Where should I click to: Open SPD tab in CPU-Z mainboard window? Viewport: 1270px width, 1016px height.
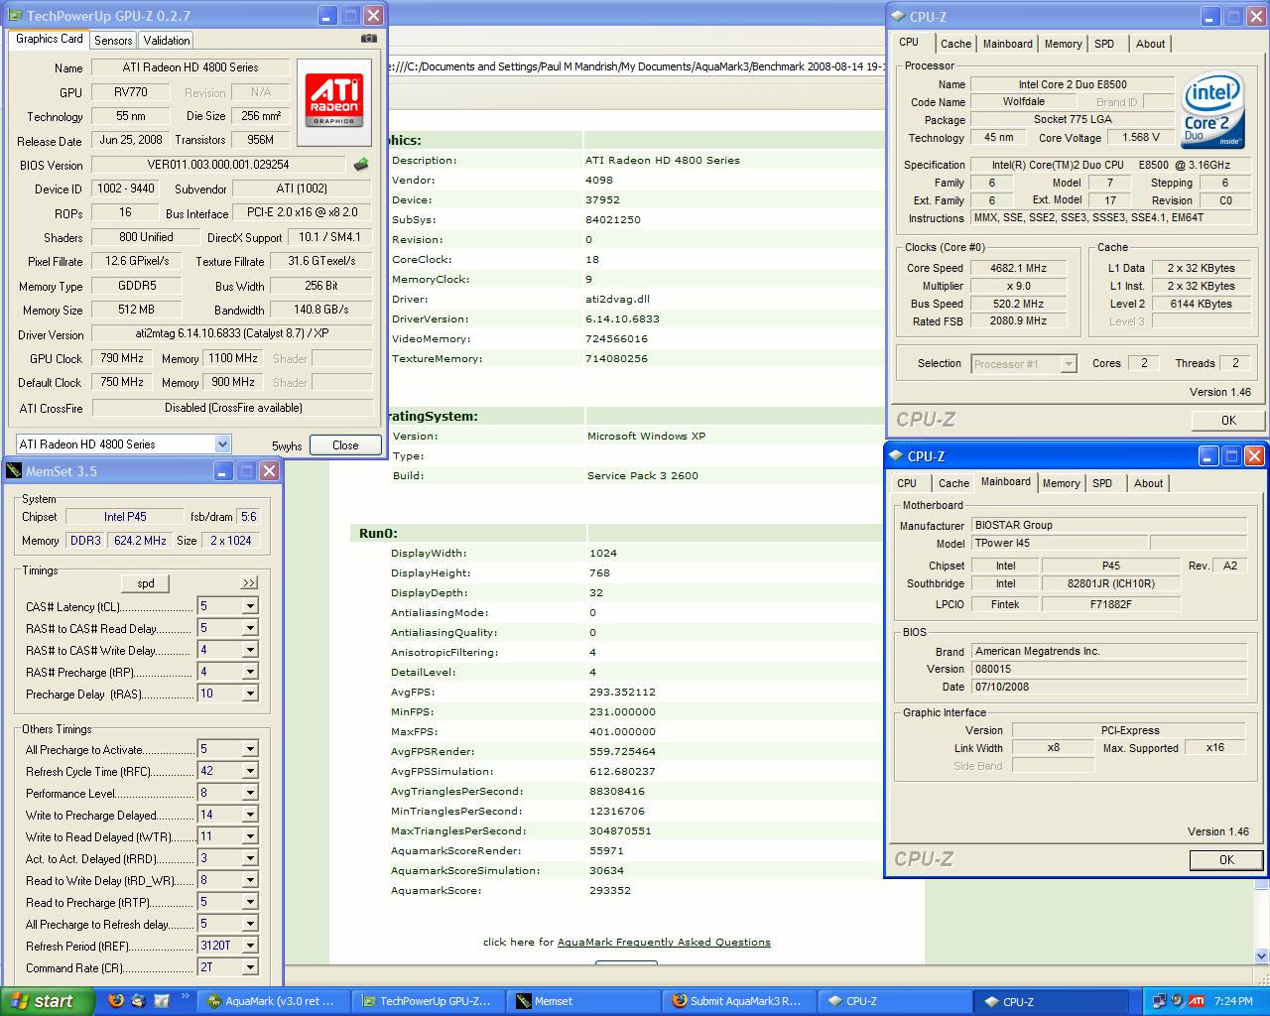1102,483
